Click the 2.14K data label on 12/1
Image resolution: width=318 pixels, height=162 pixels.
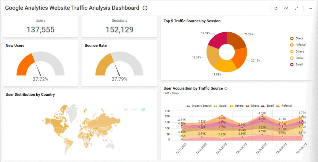pos(182,120)
